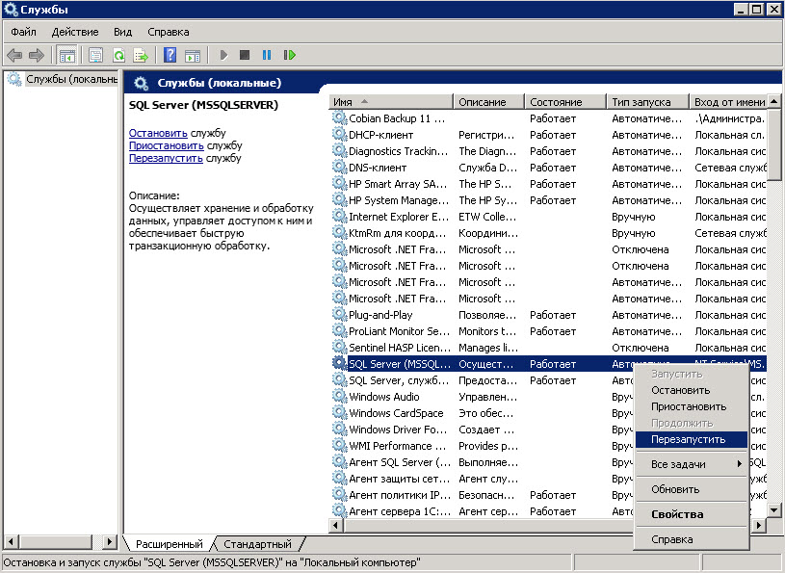Sort by the Имя column header

[391, 101]
